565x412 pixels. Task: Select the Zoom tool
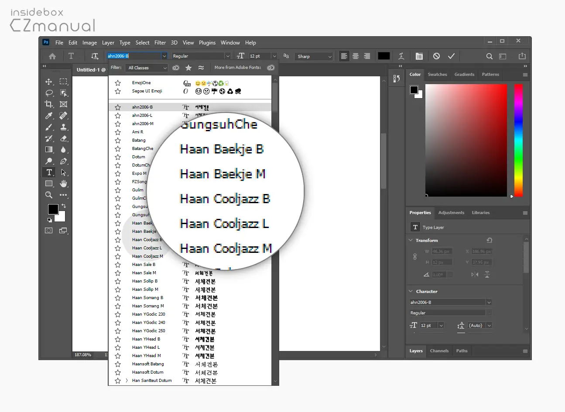(49, 195)
